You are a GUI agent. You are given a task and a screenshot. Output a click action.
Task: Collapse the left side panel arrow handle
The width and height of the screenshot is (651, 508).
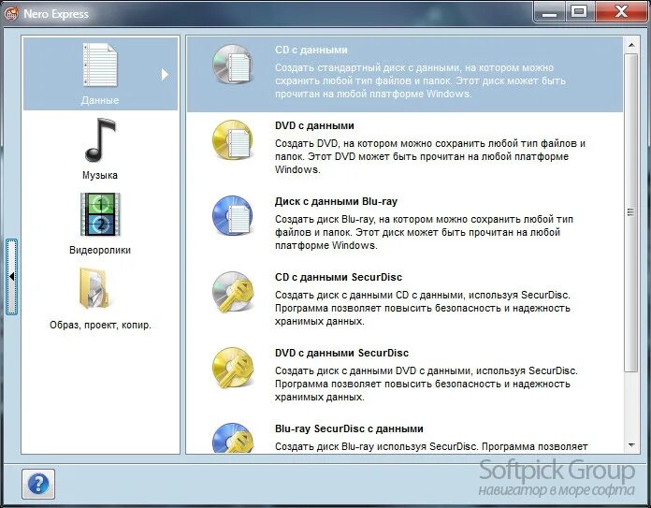tap(11, 277)
